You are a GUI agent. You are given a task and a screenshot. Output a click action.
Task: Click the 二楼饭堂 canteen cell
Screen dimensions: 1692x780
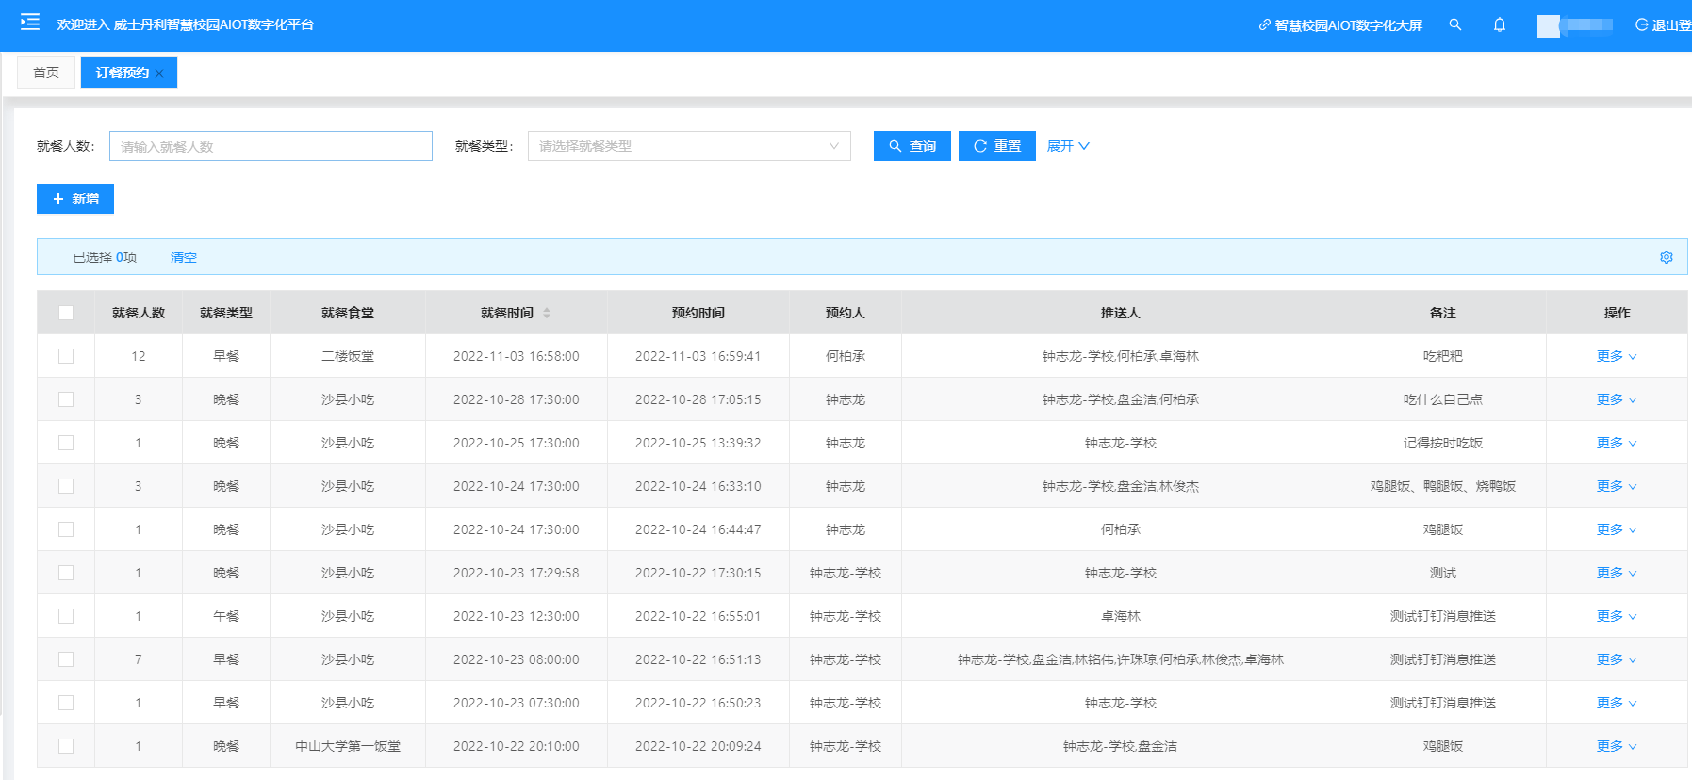click(348, 356)
